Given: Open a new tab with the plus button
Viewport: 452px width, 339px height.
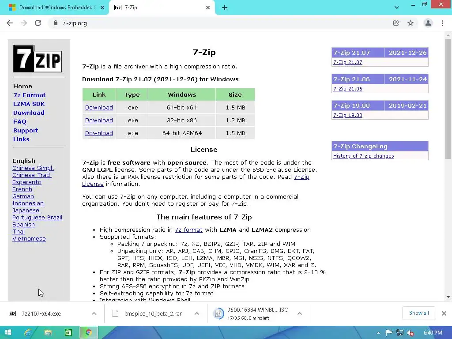Looking at the screenshot, I should pos(225,8).
